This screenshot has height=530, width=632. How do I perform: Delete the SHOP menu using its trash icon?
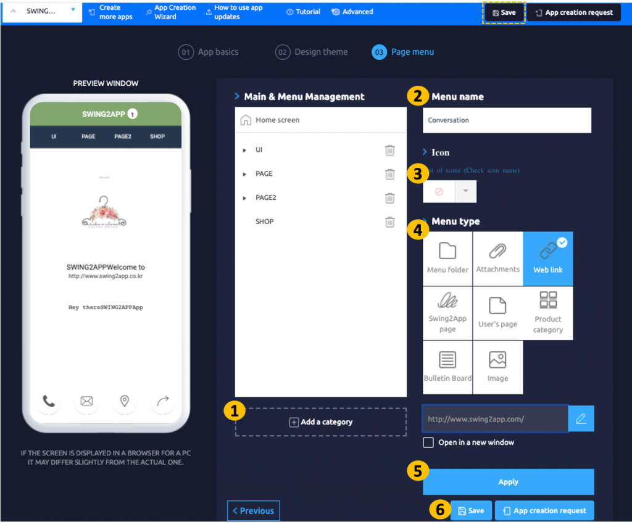389,222
